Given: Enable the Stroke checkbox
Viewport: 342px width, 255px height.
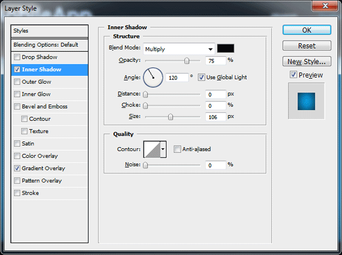Looking at the screenshot, I should tap(17, 193).
